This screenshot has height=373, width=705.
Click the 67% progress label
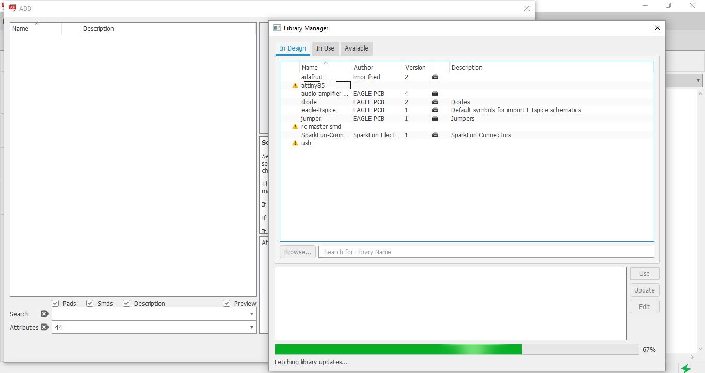(x=649, y=350)
